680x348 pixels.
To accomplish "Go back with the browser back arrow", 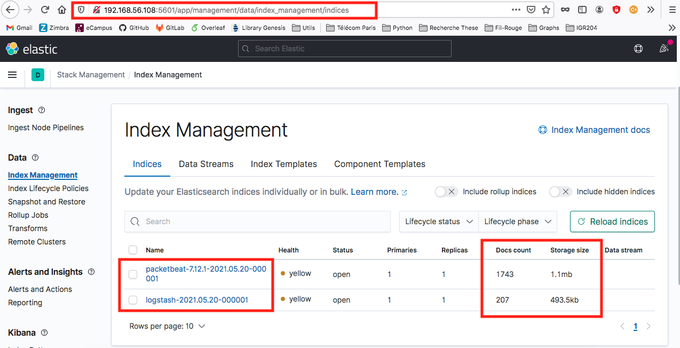I will 11,10.
